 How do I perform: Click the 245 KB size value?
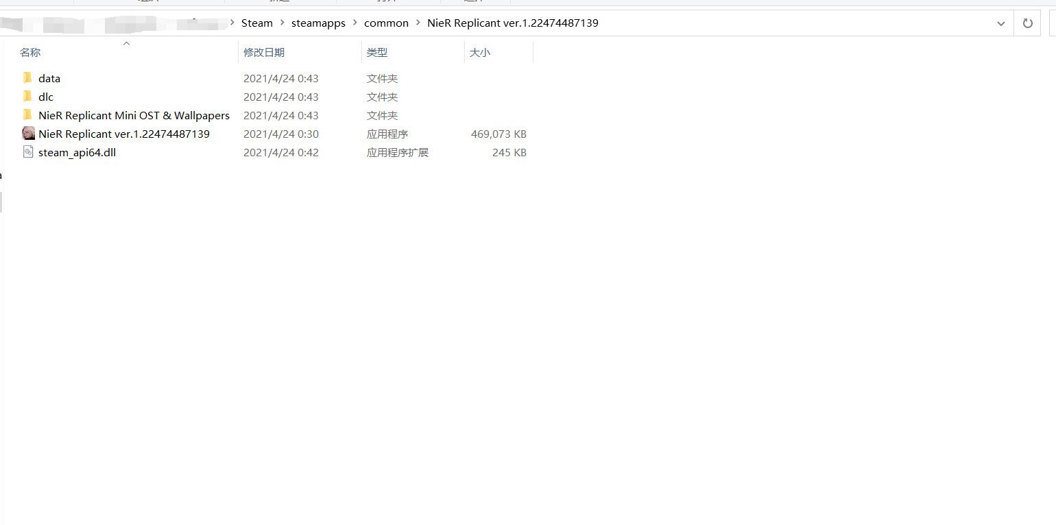[509, 152]
